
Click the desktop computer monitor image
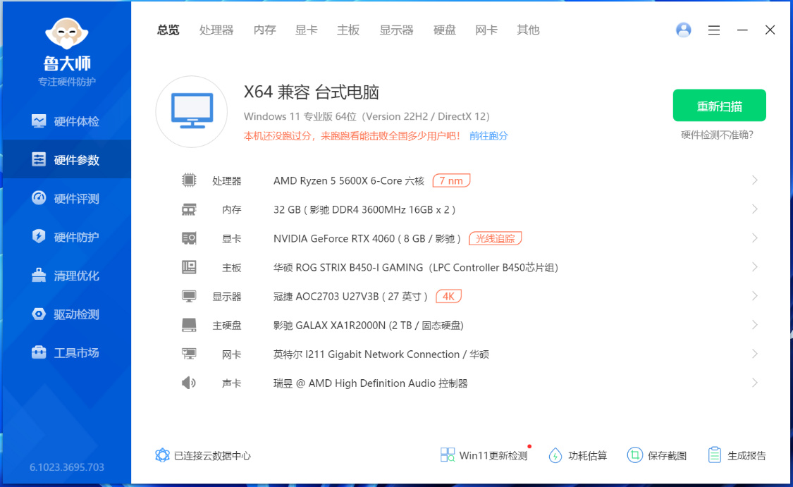point(192,111)
